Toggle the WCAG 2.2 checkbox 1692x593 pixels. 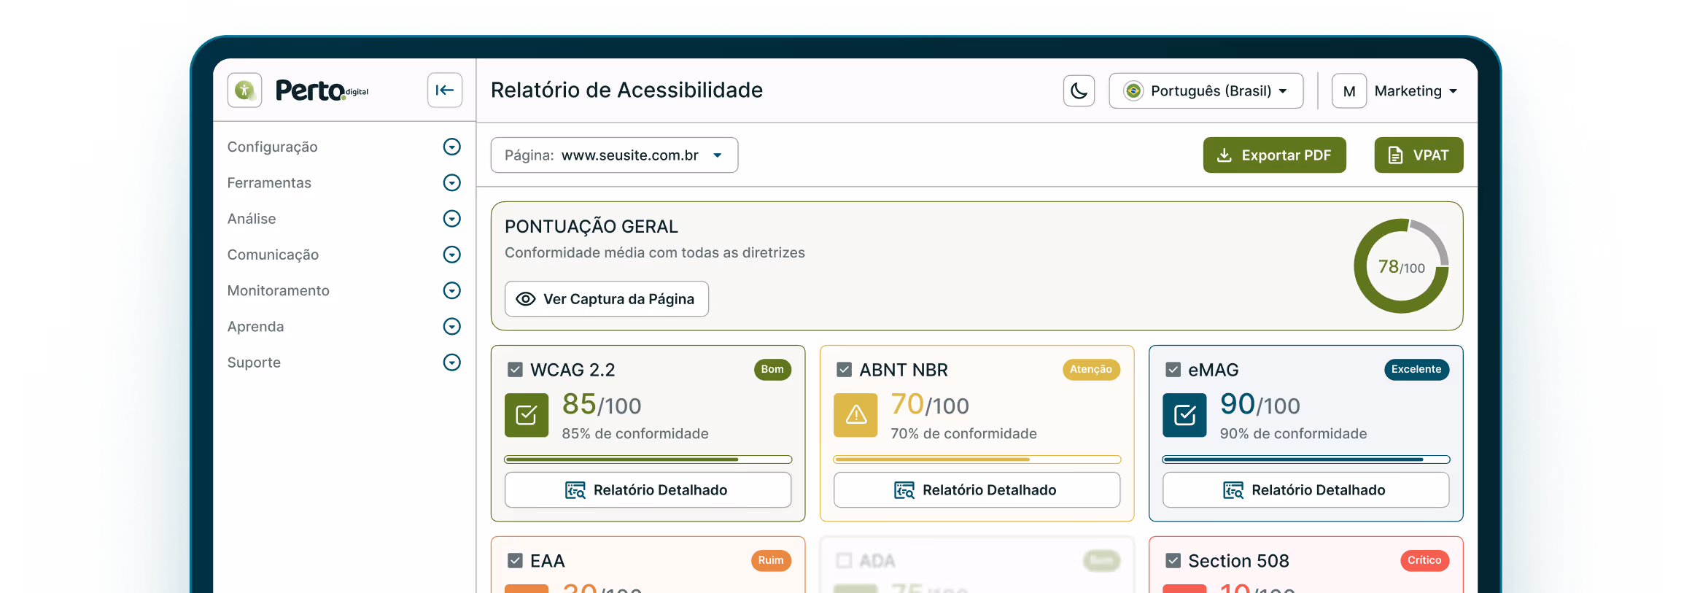[515, 370]
